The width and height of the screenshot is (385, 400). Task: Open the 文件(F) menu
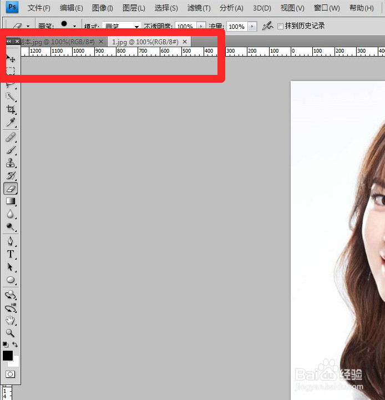click(39, 8)
